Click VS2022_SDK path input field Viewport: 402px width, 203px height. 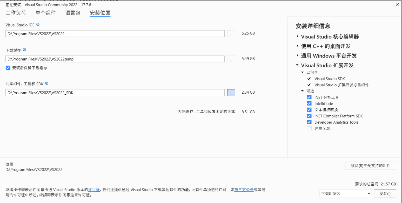[115, 93]
